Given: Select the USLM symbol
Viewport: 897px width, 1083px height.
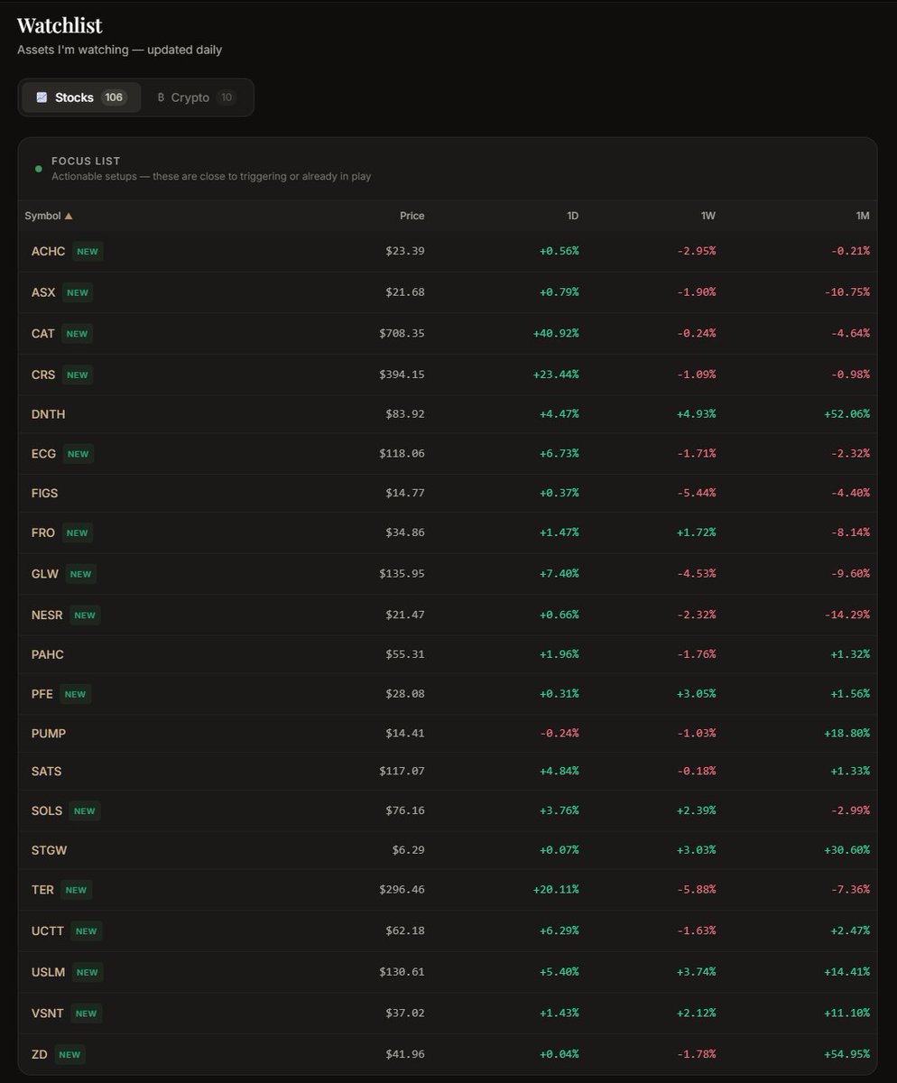Looking at the screenshot, I should 48,972.
